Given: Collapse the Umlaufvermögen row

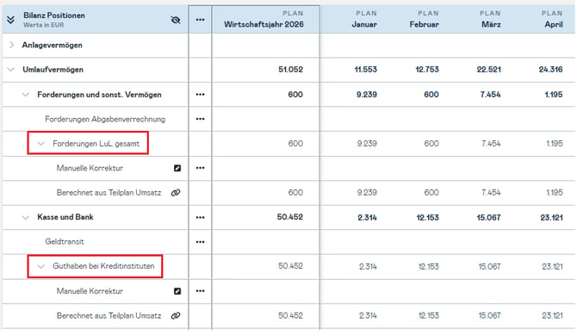Looking at the screenshot, I should click(11, 69).
